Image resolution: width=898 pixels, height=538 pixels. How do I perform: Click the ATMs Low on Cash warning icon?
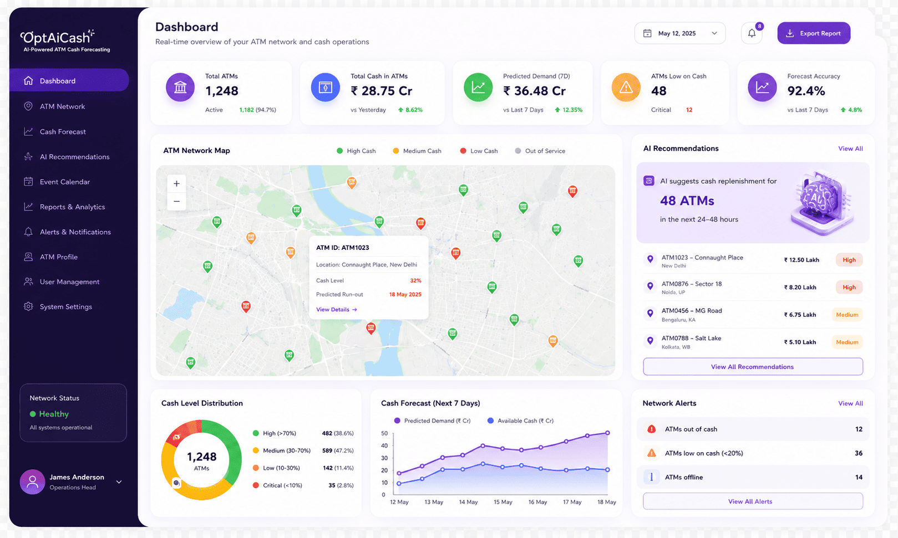point(626,88)
